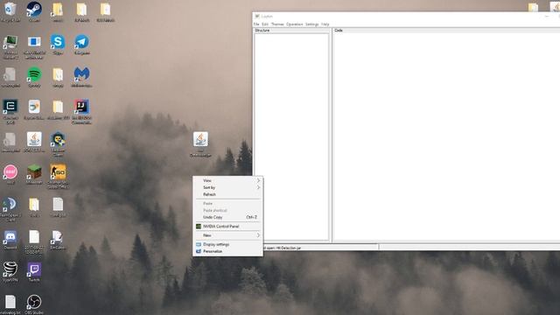Image resolution: width=560 pixels, height=315 pixels.
Task: Open the Recycle Bin desktop icon
Action: (x=10, y=10)
